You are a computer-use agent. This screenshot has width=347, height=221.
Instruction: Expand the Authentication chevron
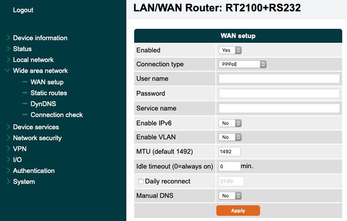click(x=8, y=171)
